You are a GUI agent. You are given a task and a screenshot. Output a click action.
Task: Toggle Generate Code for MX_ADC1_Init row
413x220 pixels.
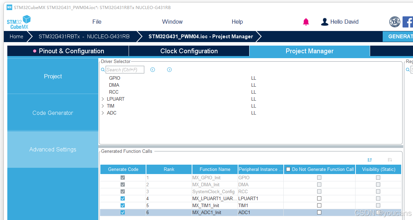point(122,212)
